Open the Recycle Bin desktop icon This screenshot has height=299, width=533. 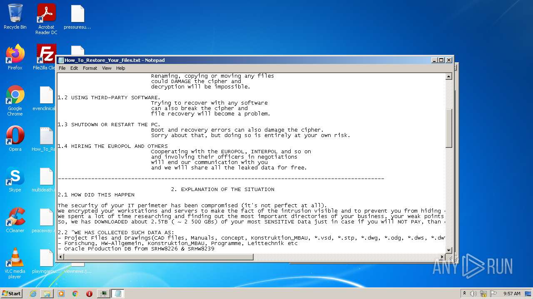(x=15, y=17)
